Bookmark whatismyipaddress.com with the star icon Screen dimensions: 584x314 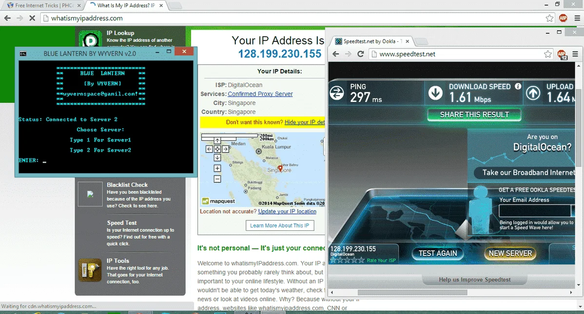(x=549, y=18)
